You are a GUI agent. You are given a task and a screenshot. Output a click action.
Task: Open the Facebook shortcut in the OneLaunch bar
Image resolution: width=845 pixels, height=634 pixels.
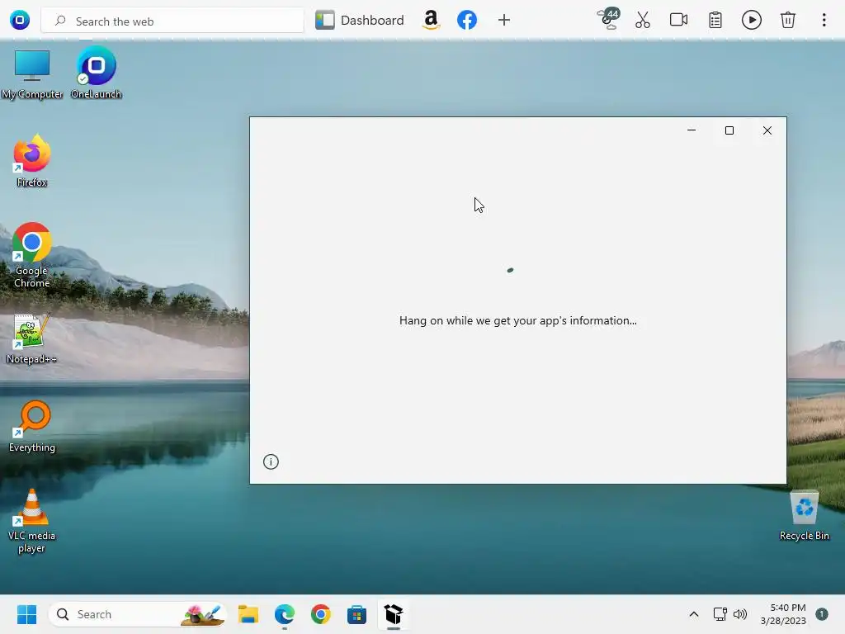[467, 21]
